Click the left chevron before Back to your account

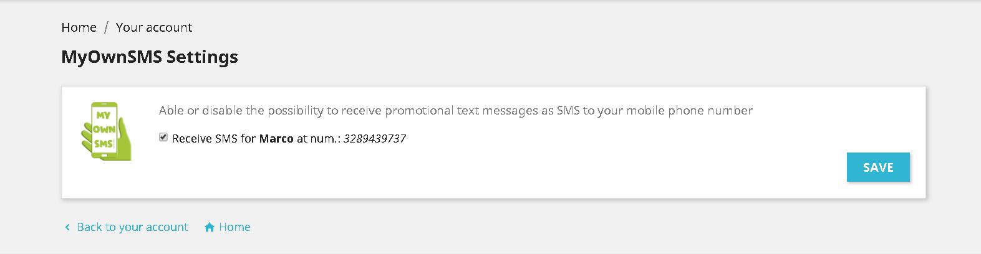point(67,227)
